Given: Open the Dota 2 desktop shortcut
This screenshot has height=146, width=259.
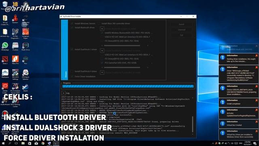Looking at the screenshot, I should (x=5, y=60).
